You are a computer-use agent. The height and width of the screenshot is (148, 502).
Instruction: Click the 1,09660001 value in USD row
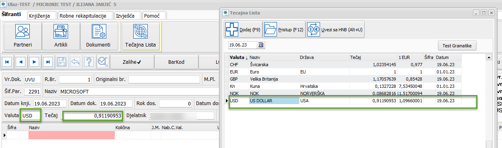pos(410,101)
